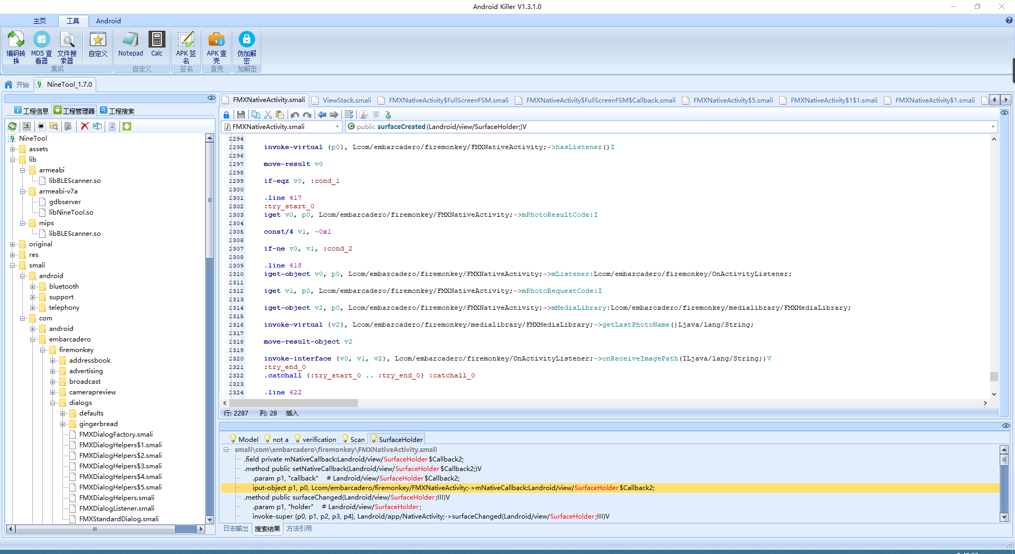This screenshot has width=1015, height=554.
Task: Toggle the eye icon on the search results panel
Action: pyautogui.click(x=1005, y=426)
